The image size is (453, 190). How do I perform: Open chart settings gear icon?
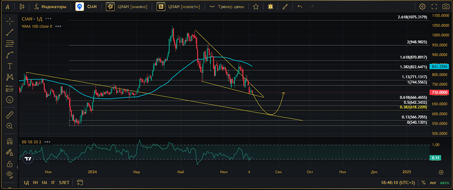(x=422, y=6)
